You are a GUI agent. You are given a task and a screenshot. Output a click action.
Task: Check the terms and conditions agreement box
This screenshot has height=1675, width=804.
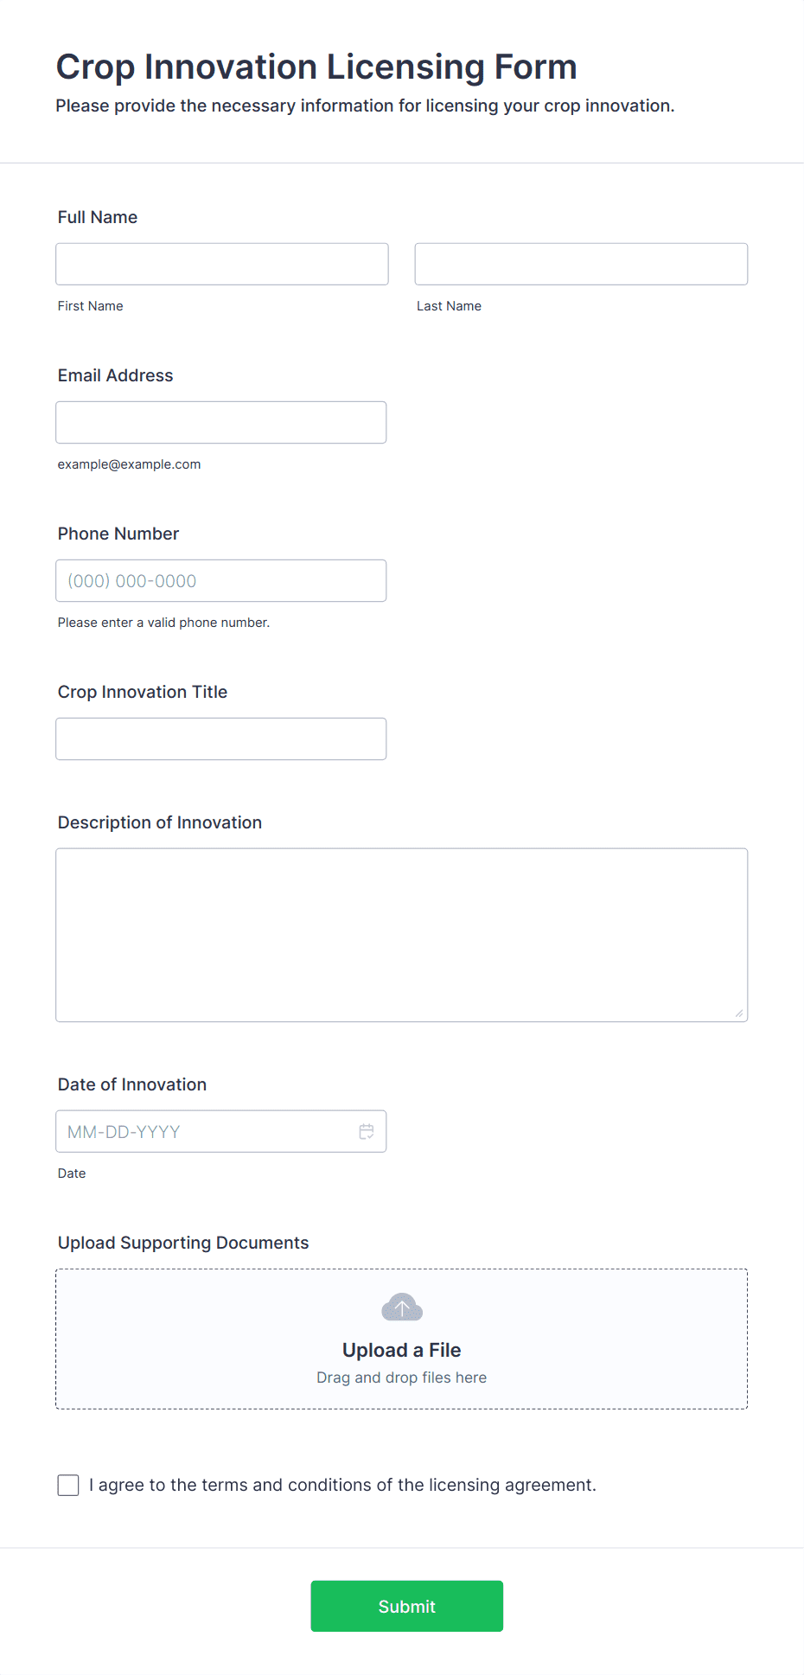coord(68,1485)
